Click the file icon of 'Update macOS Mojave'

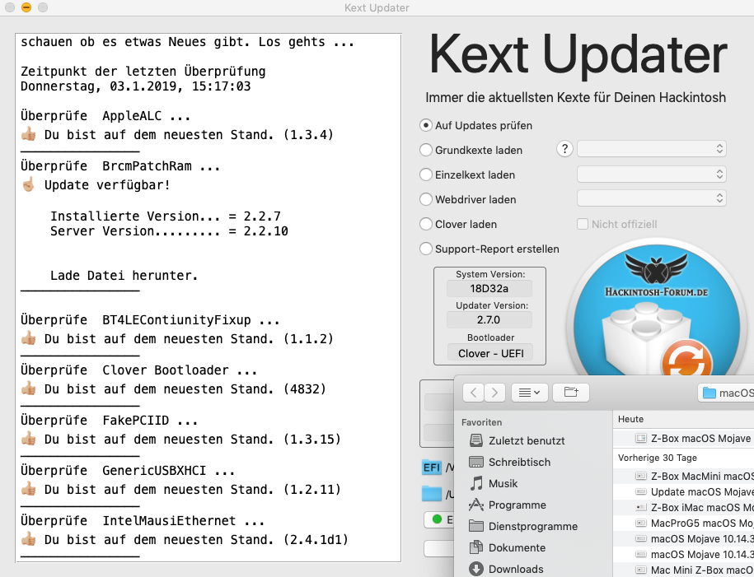click(640, 492)
